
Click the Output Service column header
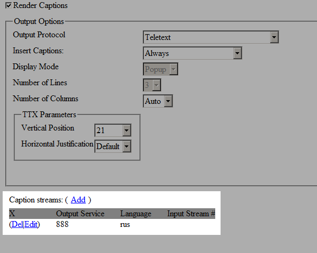80,214
